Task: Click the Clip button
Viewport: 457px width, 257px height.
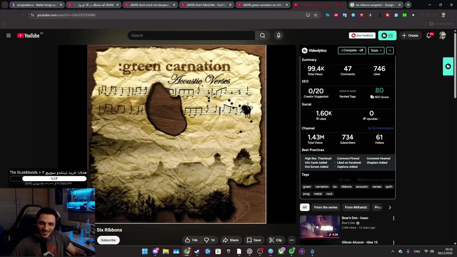Action: (x=276, y=240)
